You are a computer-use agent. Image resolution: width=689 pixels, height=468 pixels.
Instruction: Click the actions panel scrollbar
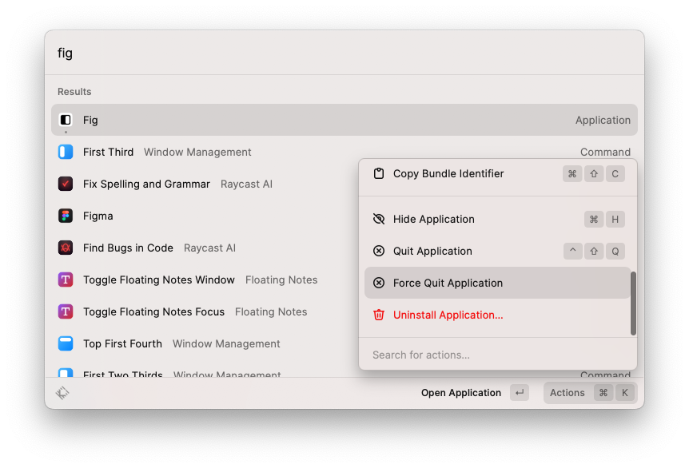[633, 303]
